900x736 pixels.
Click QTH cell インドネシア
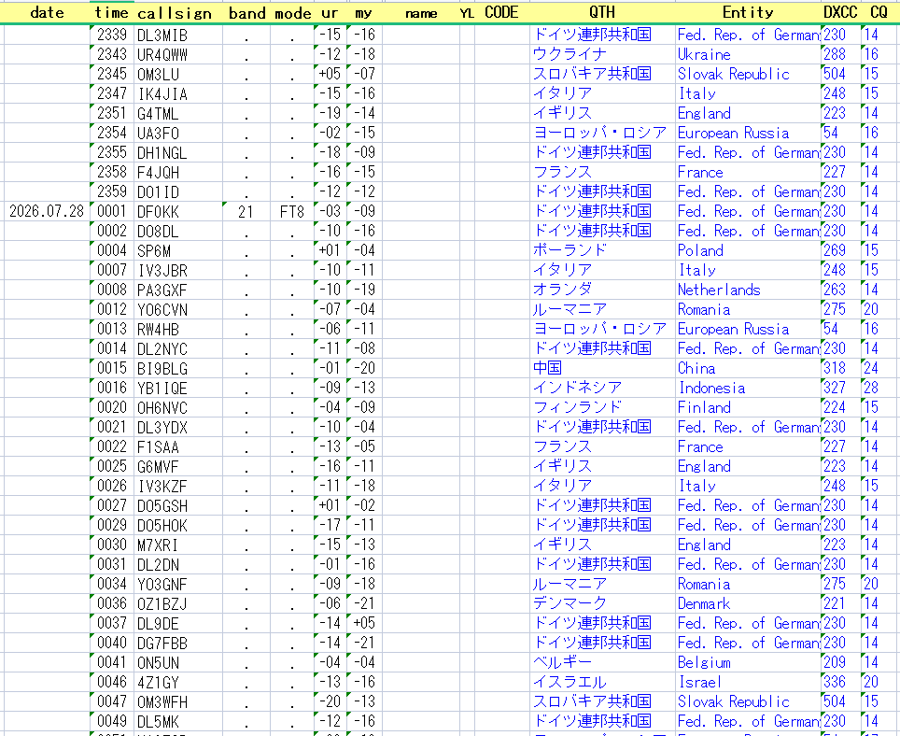[603, 389]
